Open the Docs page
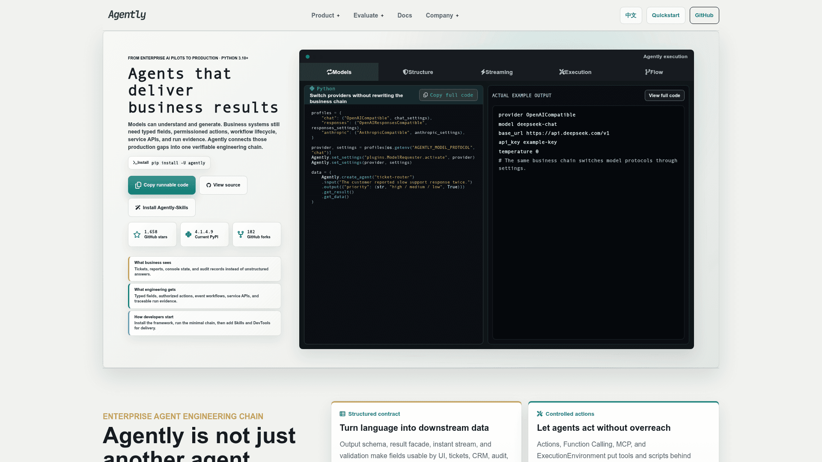This screenshot has height=462, width=822. pyautogui.click(x=405, y=15)
